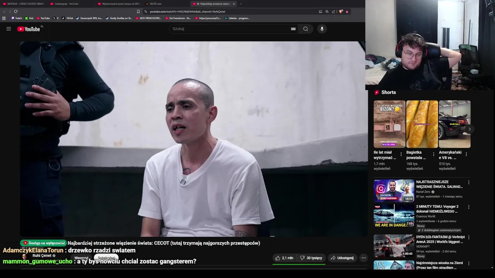Open the Goofy Gorillas on St... bookmark
Image resolution: width=495 pixels, height=278 pixels.
tap(119, 18)
